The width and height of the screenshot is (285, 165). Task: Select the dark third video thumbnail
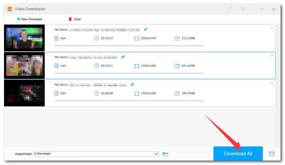(x=24, y=93)
